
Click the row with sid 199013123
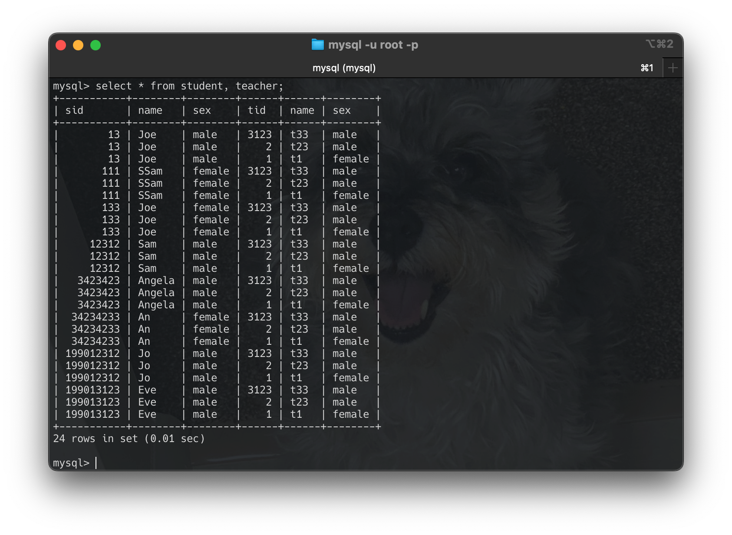(x=93, y=390)
